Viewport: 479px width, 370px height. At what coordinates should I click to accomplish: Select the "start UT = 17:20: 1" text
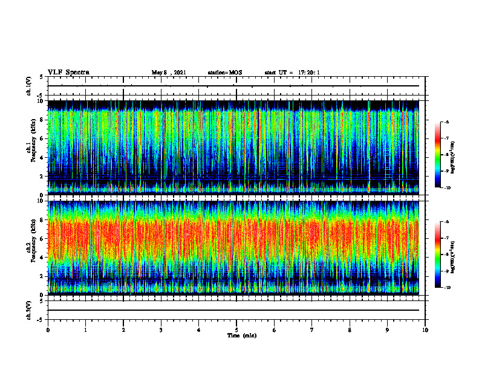pos(292,73)
